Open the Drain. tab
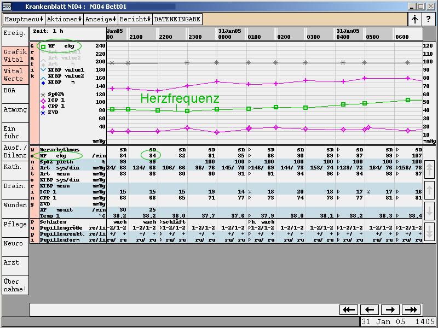438x328 pixels. tap(15, 190)
